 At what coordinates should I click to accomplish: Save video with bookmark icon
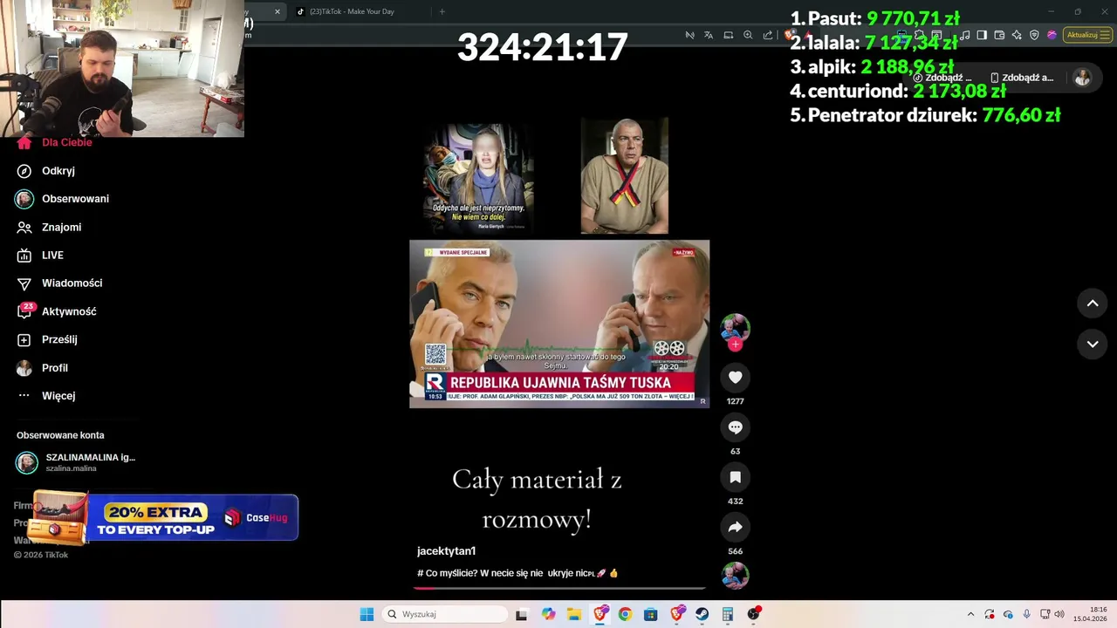(735, 477)
